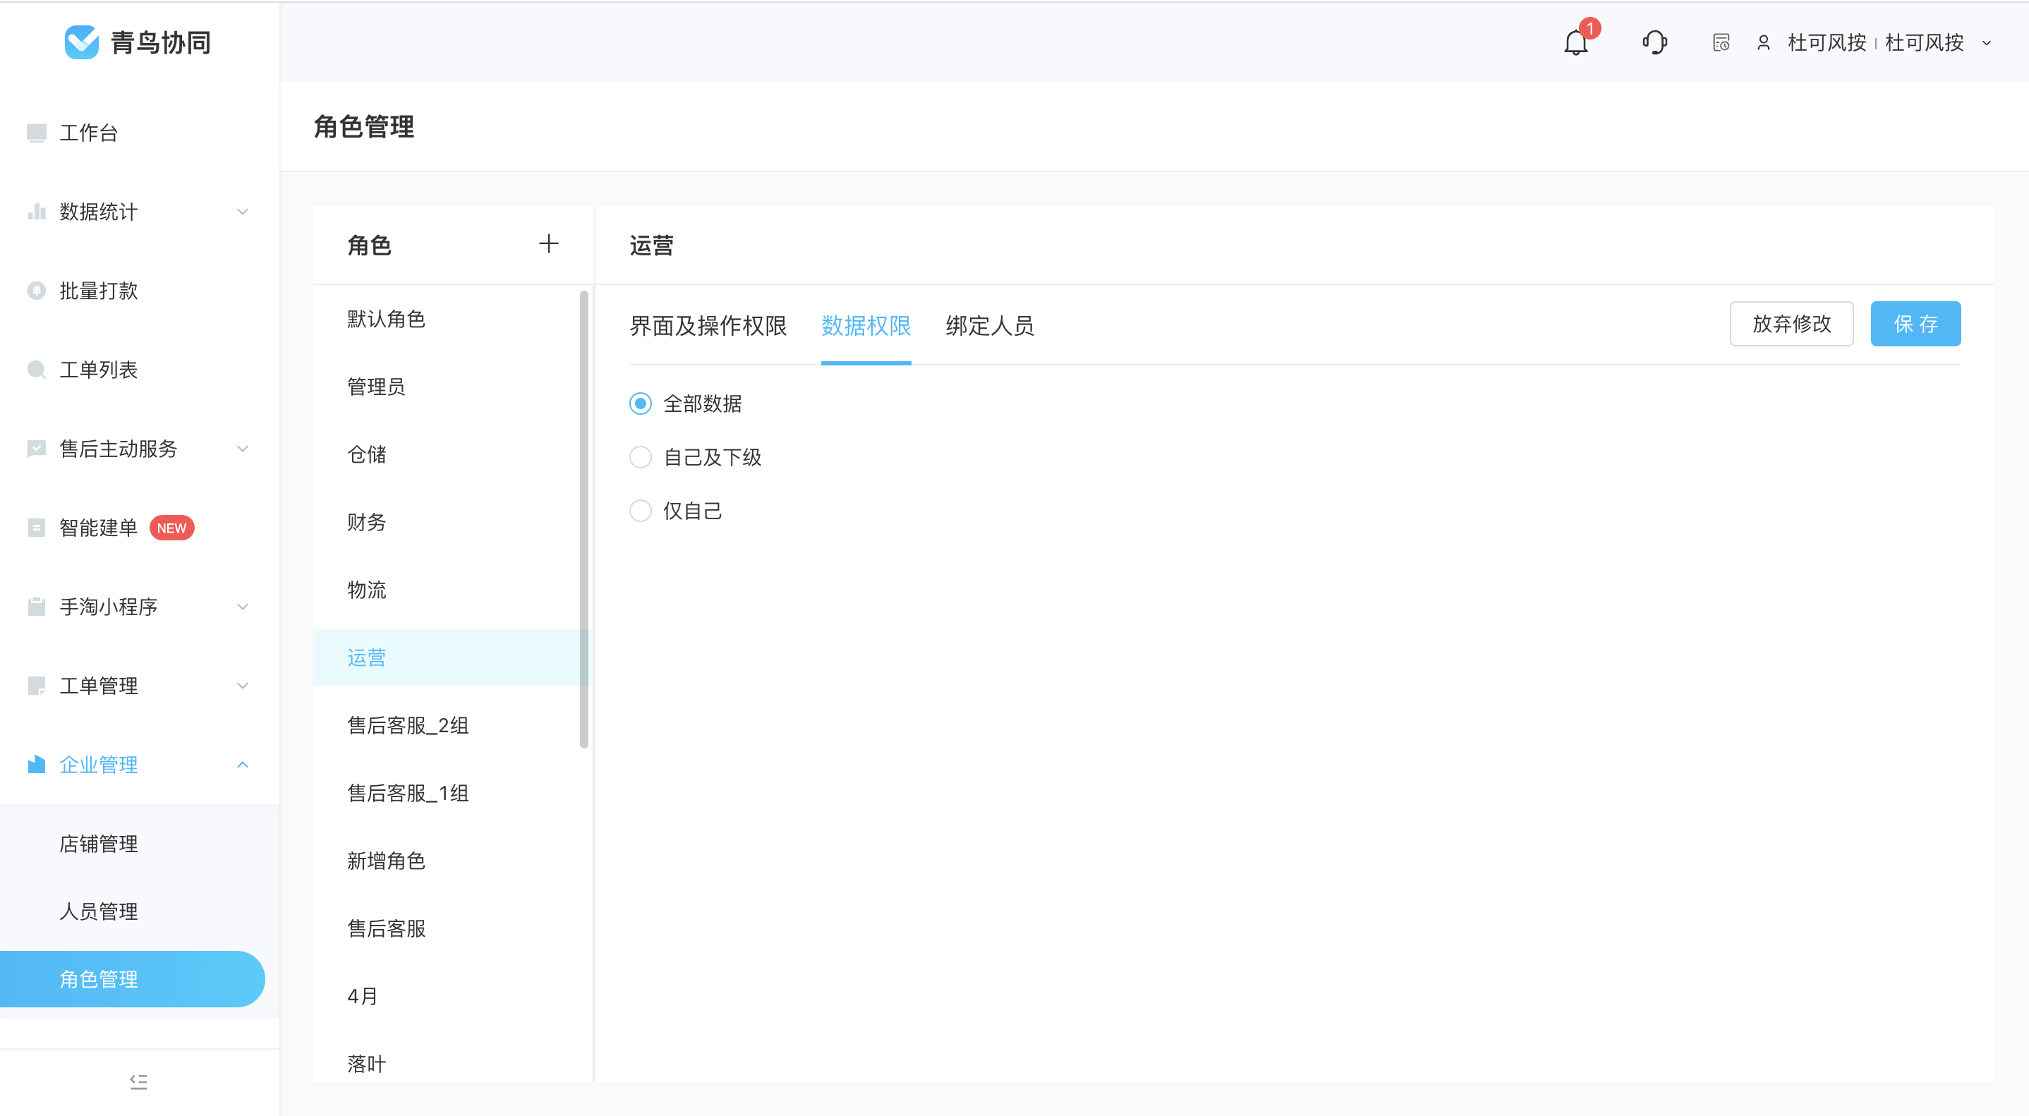Screen dimensions: 2029x1116
Task: Add a new role with plus icon
Action: click(548, 244)
